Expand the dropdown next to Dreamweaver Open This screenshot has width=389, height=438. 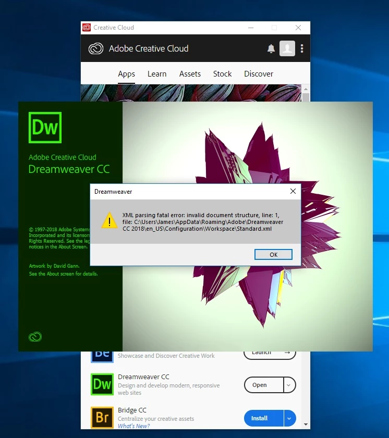tap(289, 385)
